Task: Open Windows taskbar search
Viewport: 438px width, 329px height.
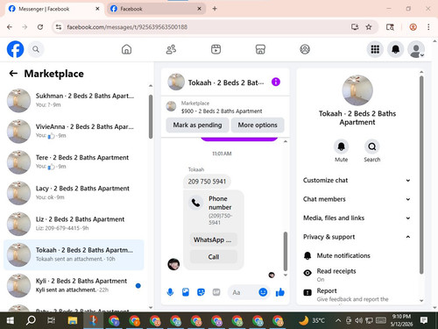Action: tap(31, 320)
